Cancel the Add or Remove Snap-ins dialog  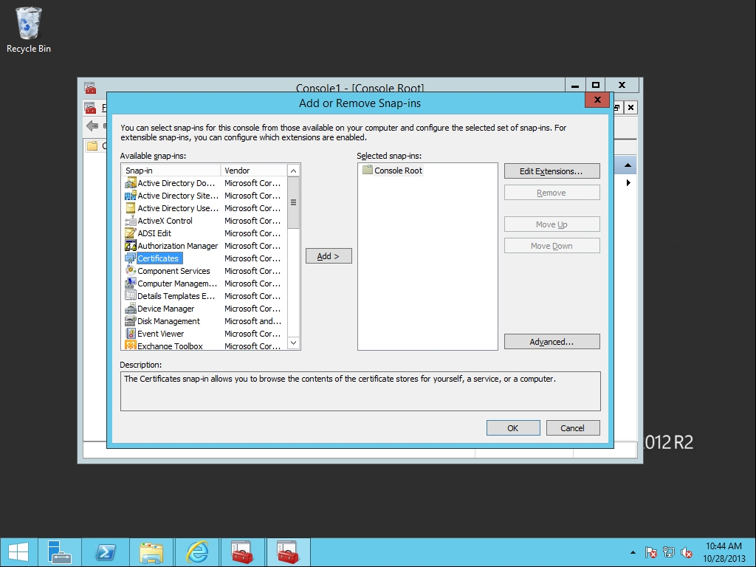[x=572, y=428]
